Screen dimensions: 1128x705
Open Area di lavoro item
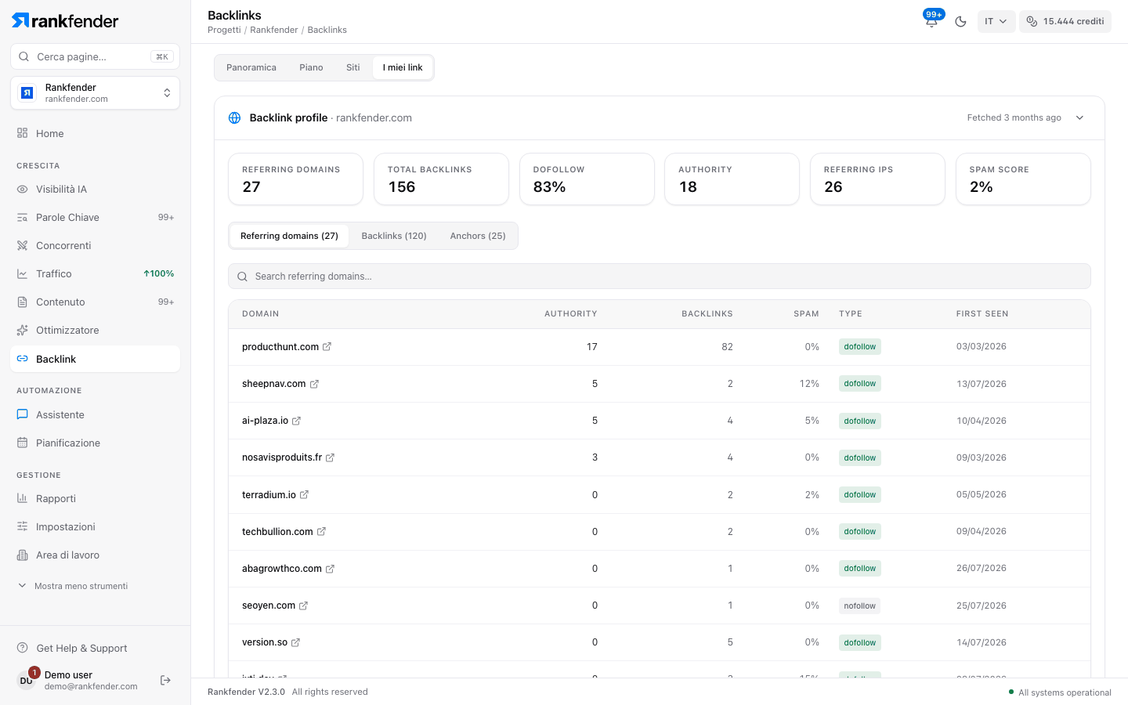96,555
